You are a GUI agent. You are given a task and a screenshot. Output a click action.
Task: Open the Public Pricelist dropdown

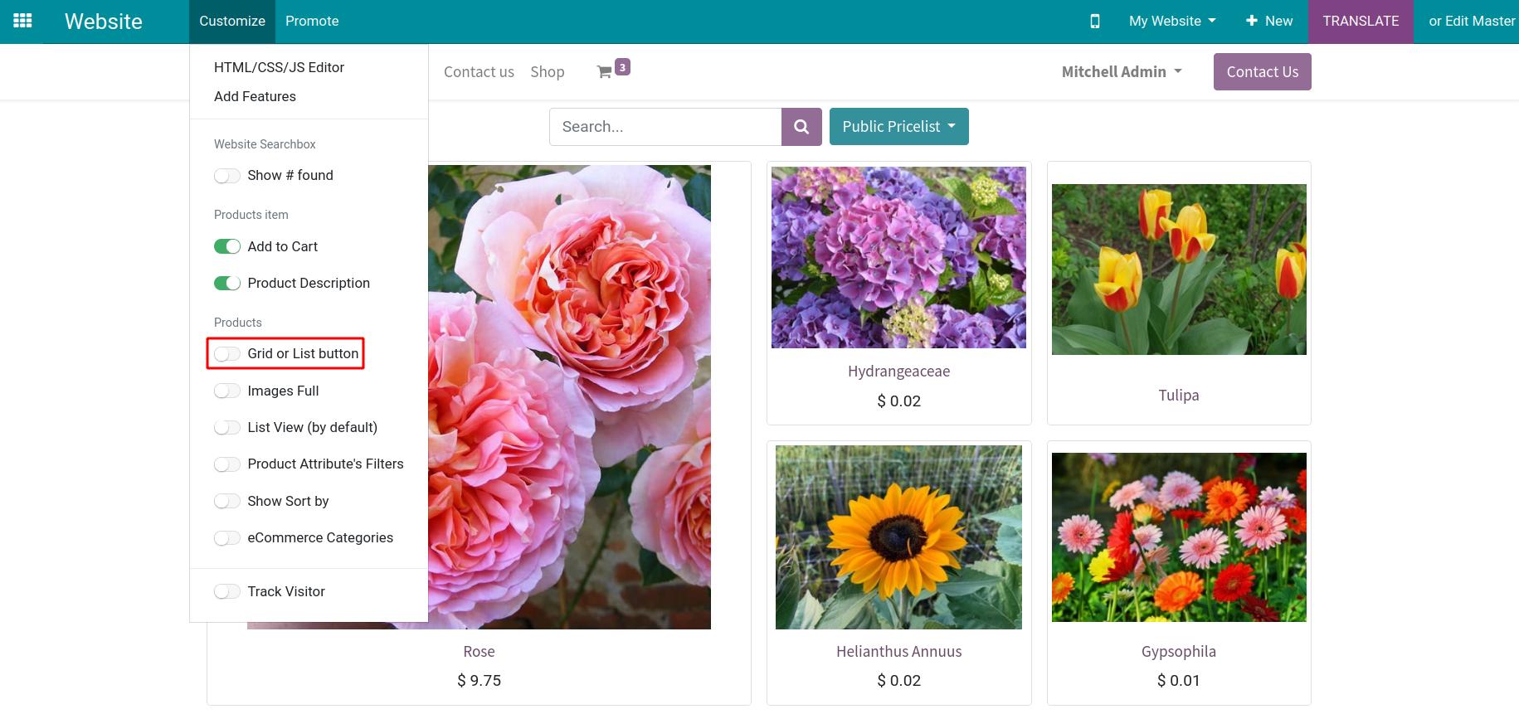[899, 127]
